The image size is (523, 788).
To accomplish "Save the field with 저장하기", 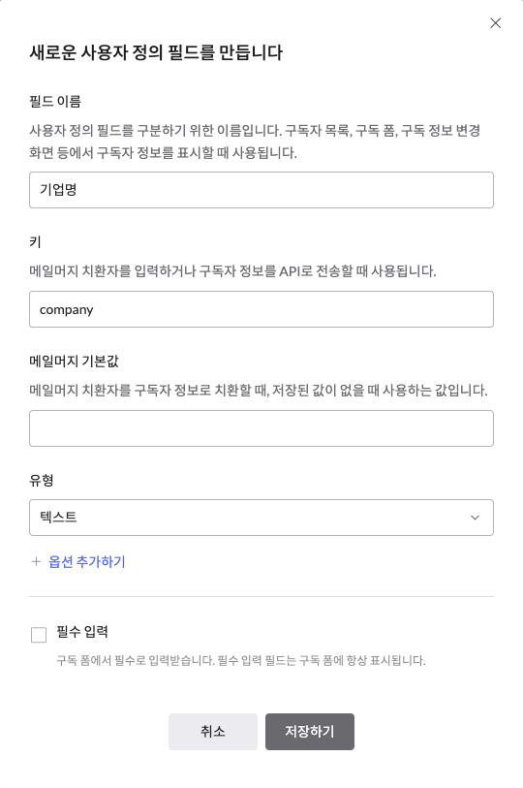I will [310, 732].
